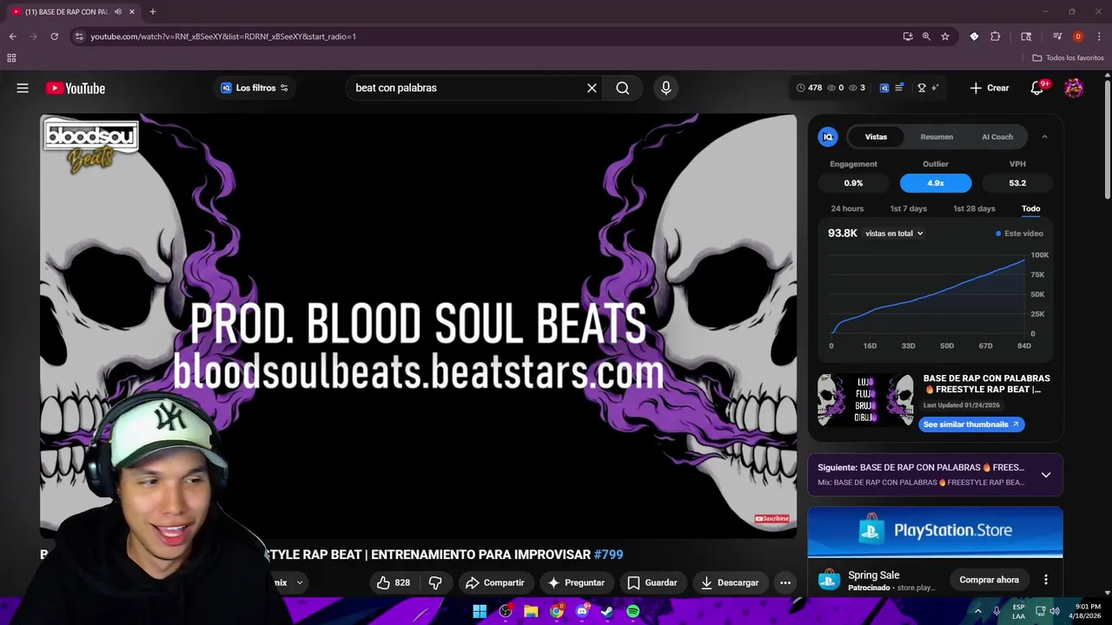1112x625 pixels.
Task: Open the Chrome three-dot menu
Action: [1099, 36]
